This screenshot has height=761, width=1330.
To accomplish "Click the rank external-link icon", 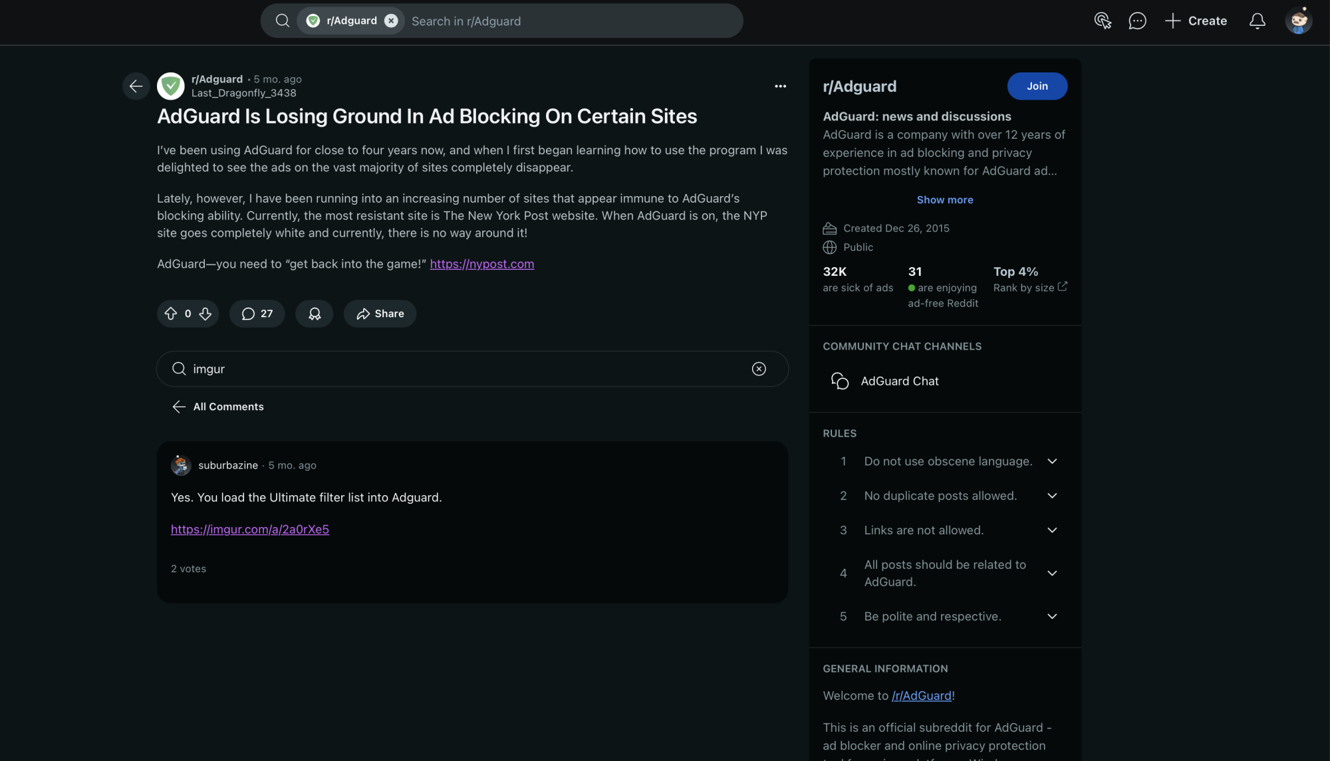I will point(1063,286).
